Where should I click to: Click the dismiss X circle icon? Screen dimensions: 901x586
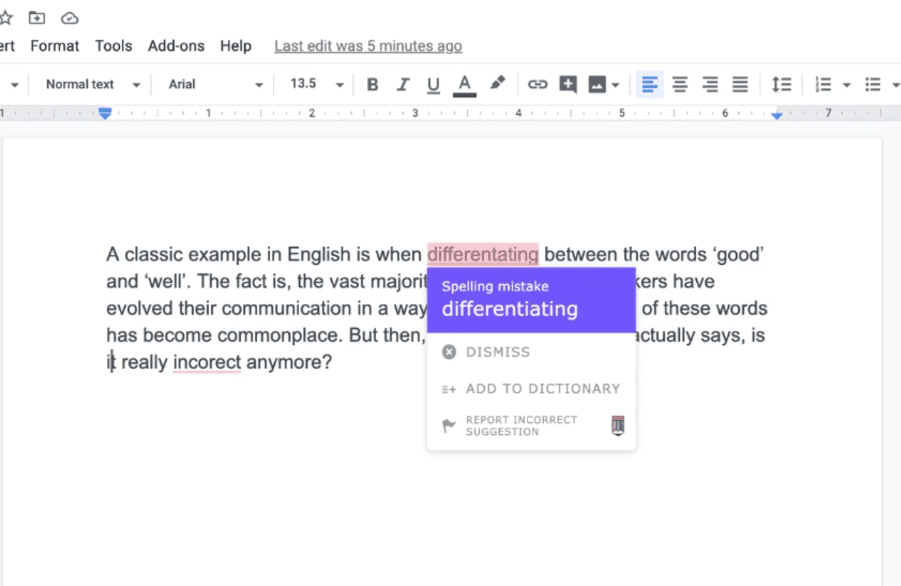point(449,352)
